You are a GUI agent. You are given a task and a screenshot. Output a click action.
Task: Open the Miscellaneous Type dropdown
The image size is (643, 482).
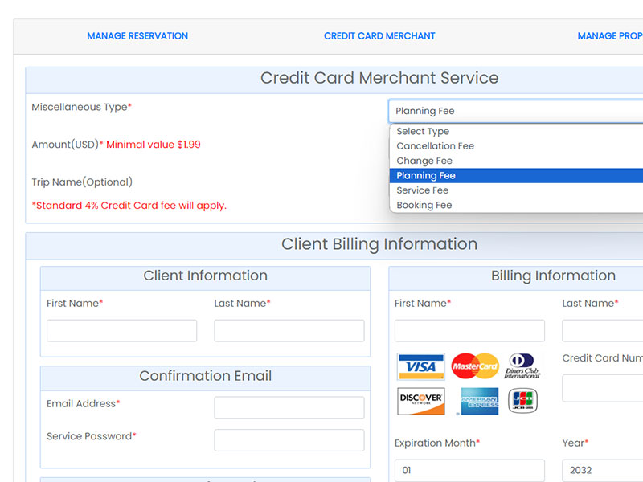pos(514,111)
